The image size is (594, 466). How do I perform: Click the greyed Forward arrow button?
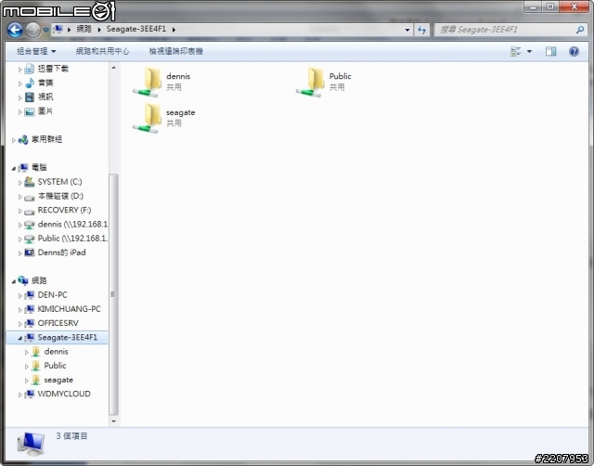pyautogui.click(x=33, y=30)
